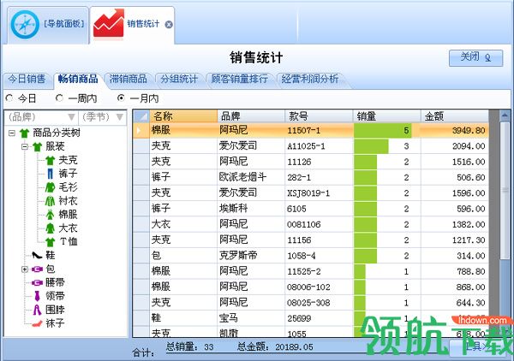The image size is (514, 361).
Task: Sort by the 名称 column header
Action: coord(183,116)
